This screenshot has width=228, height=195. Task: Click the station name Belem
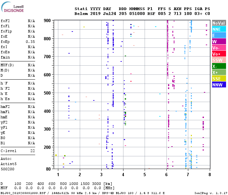81,14
